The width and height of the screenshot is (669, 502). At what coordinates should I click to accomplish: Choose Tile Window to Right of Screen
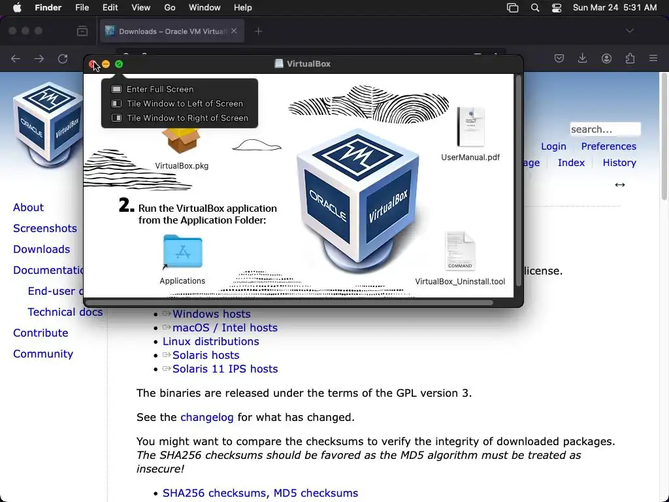180,118
